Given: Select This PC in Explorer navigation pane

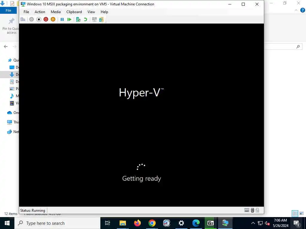Looking at the screenshot, I should click(x=13, y=122).
